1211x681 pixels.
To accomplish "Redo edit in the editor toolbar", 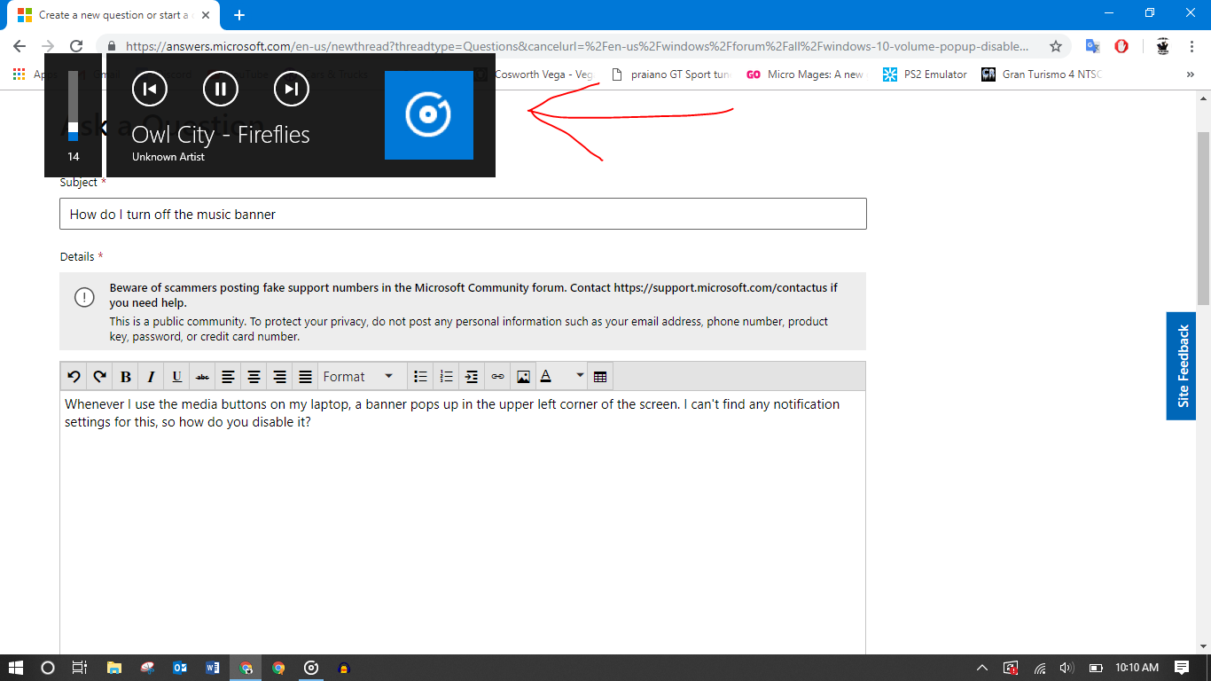I will point(99,377).
